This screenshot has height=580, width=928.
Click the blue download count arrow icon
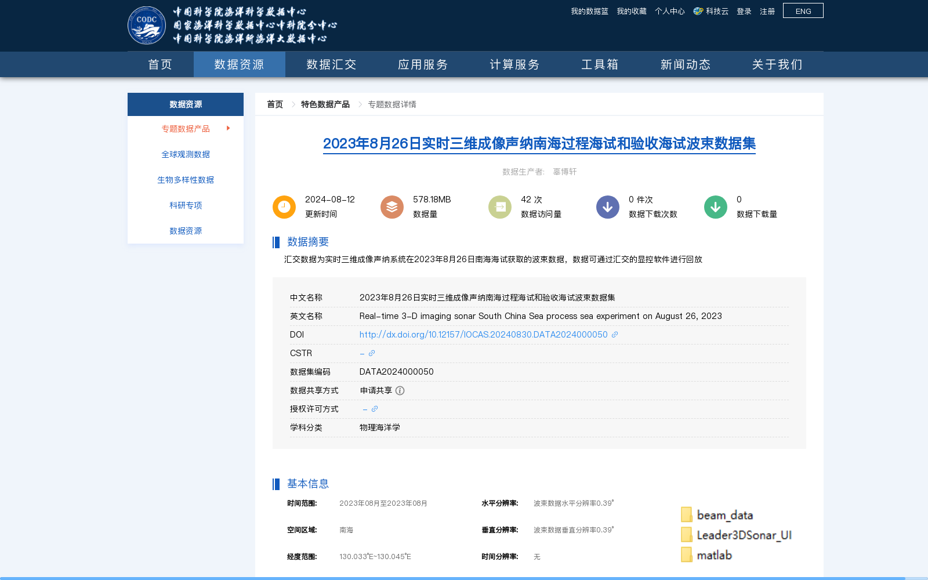click(608, 207)
